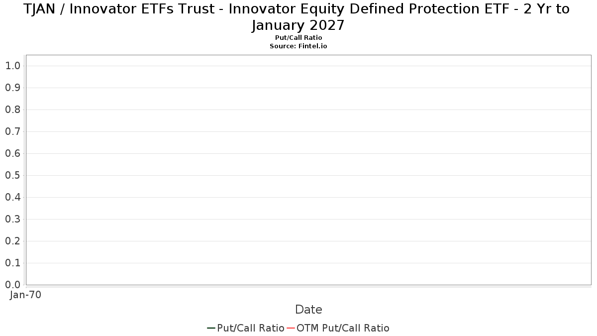This screenshot has height=336, width=597.
Task: Click the 0.5 y-axis label
Action: coord(12,175)
